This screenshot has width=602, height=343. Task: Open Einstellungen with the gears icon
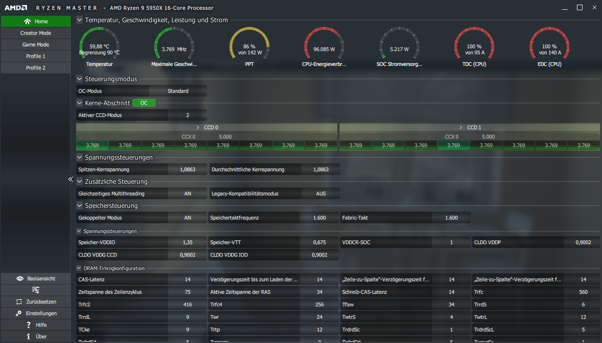click(x=35, y=313)
